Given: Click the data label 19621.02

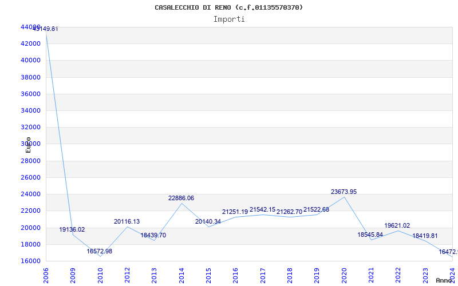Looking at the screenshot, I should (x=397, y=225).
